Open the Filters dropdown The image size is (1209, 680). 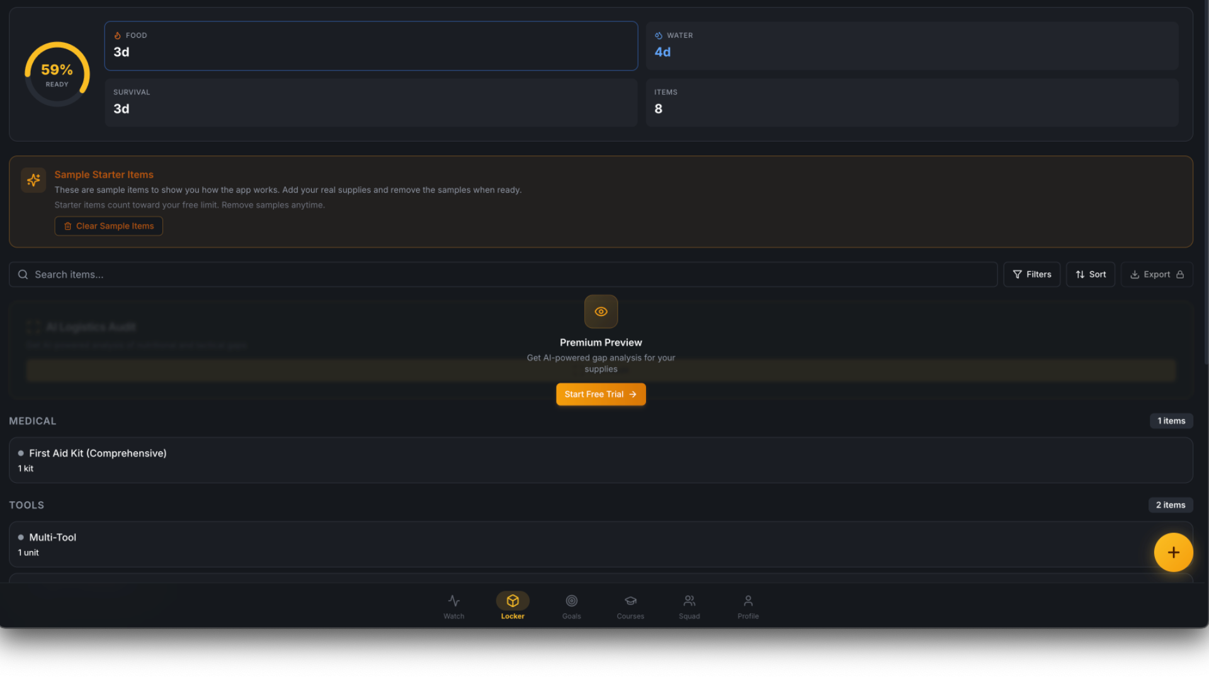[x=1031, y=275]
